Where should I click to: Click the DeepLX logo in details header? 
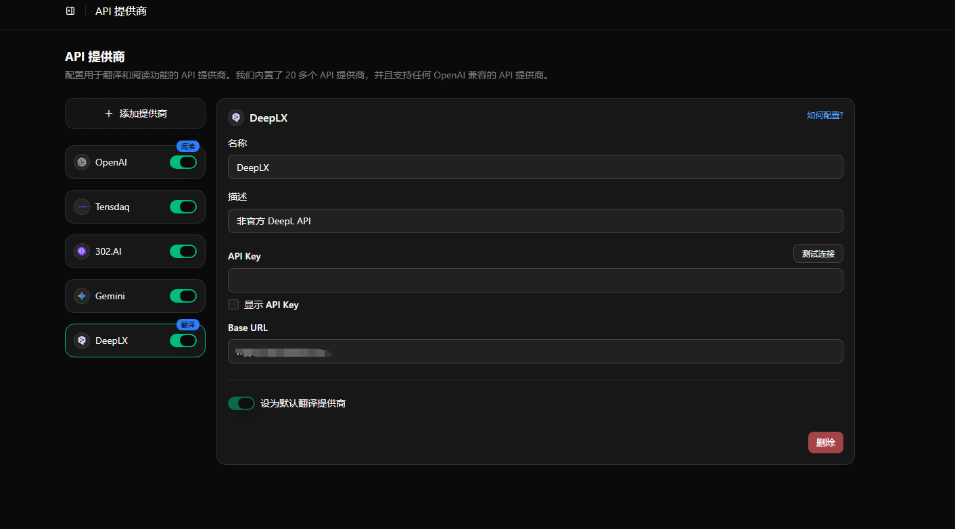(x=236, y=118)
